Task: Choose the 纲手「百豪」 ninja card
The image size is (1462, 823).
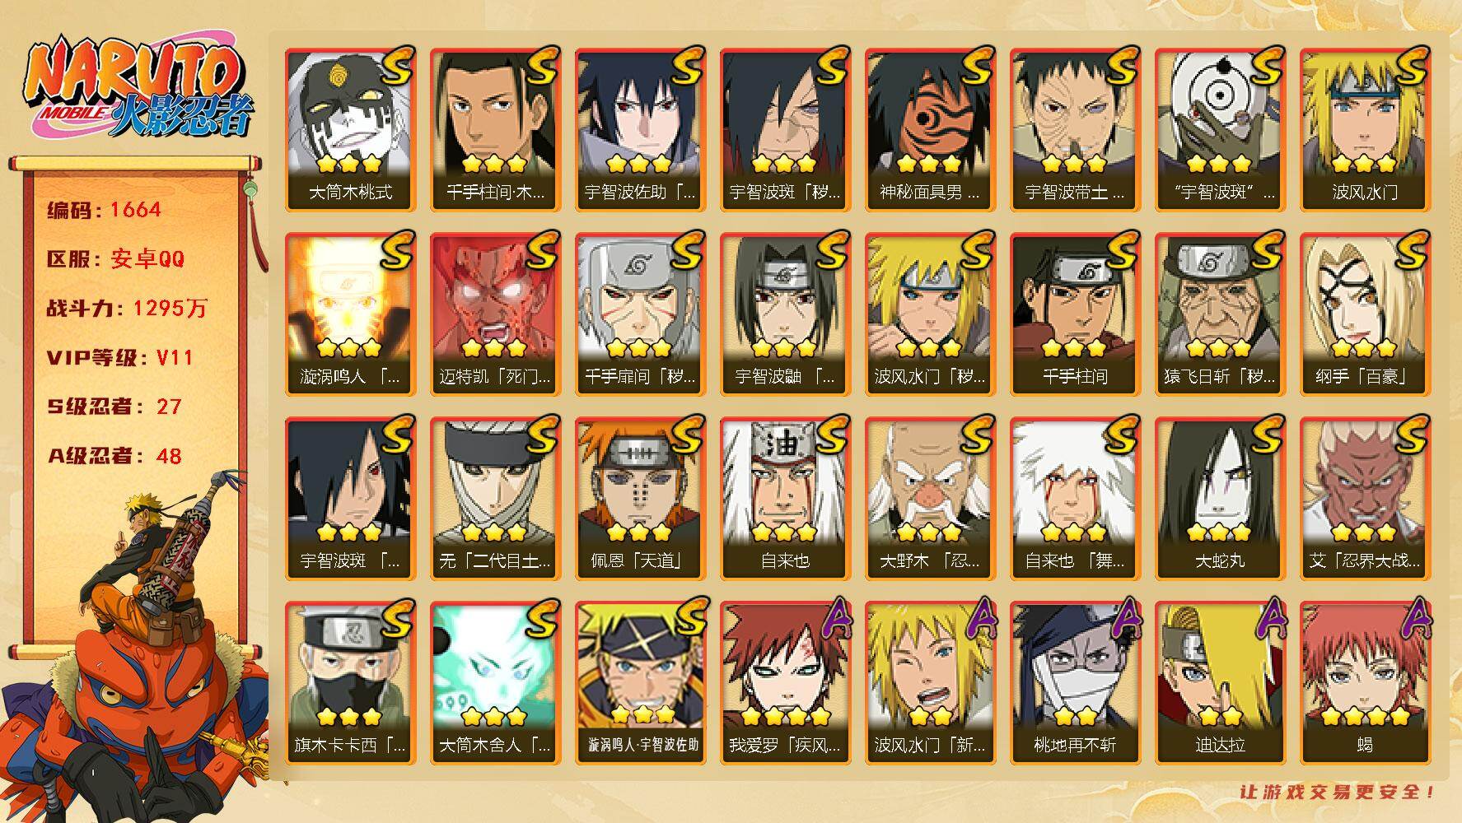Action: [x=1365, y=314]
